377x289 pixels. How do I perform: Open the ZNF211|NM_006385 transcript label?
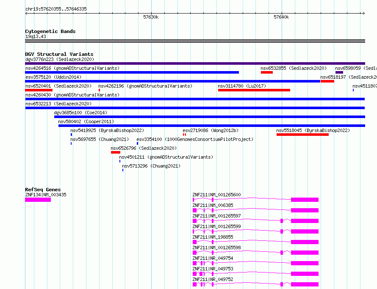point(213,205)
